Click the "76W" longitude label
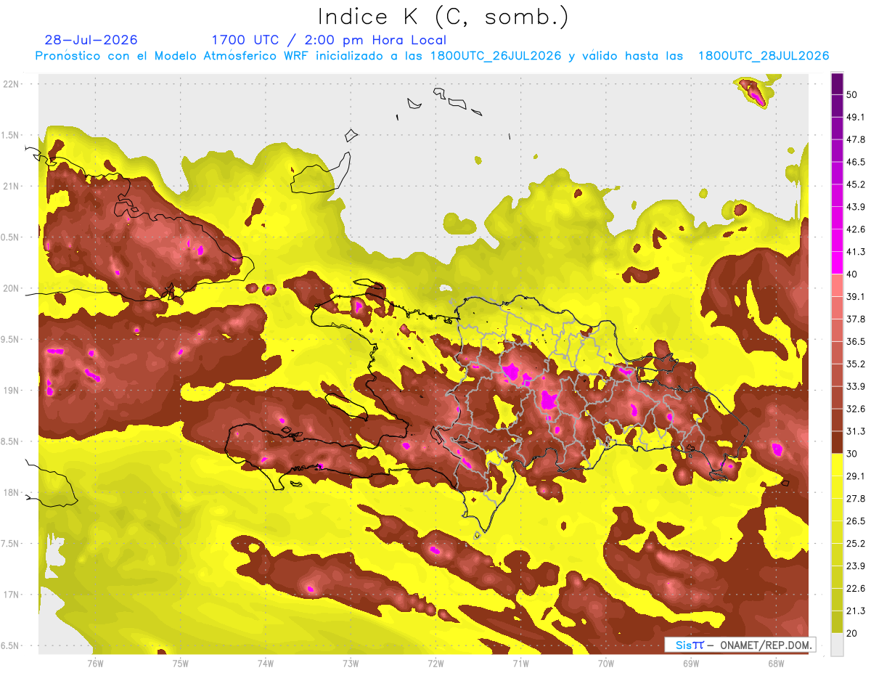The height and width of the screenshot is (673, 871). pyautogui.click(x=95, y=664)
